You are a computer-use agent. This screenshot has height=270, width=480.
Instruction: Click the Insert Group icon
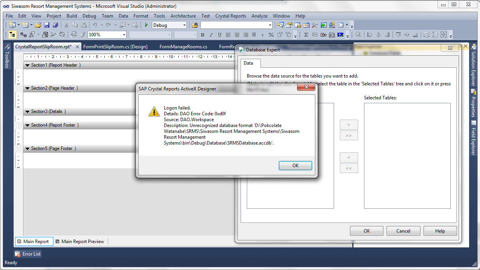point(315,35)
